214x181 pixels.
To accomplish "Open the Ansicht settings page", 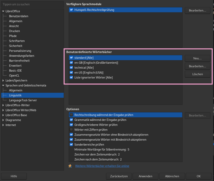I will click(x=14, y=26).
